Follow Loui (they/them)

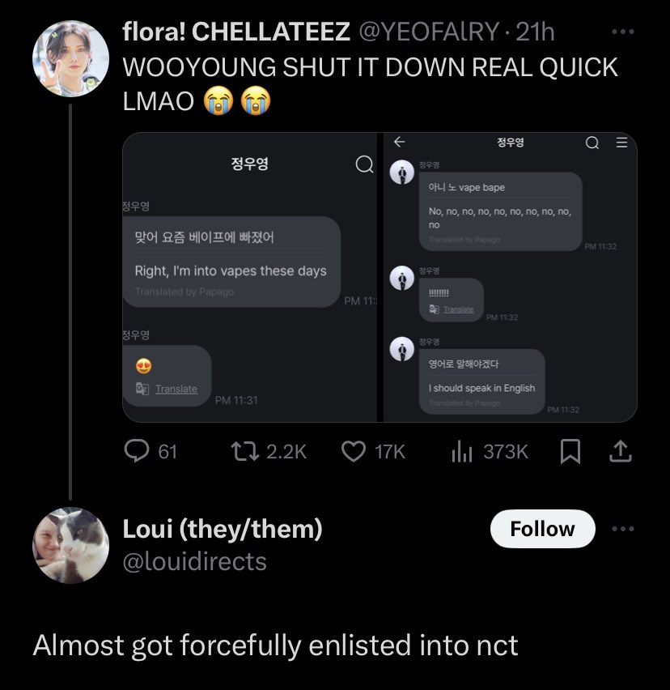pyautogui.click(x=542, y=529)
